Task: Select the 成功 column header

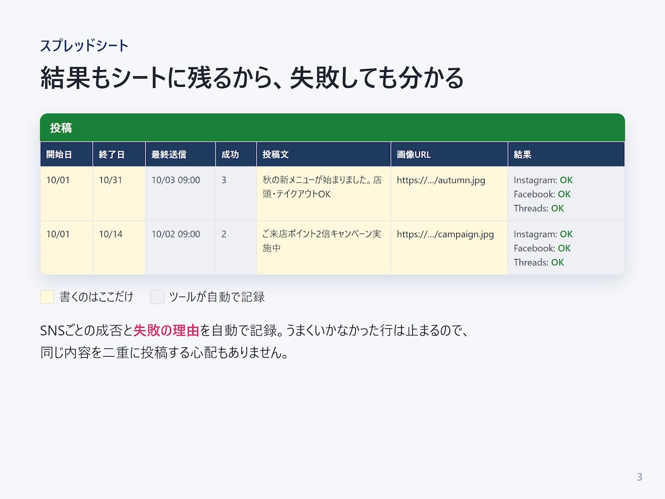Action: 236,154
